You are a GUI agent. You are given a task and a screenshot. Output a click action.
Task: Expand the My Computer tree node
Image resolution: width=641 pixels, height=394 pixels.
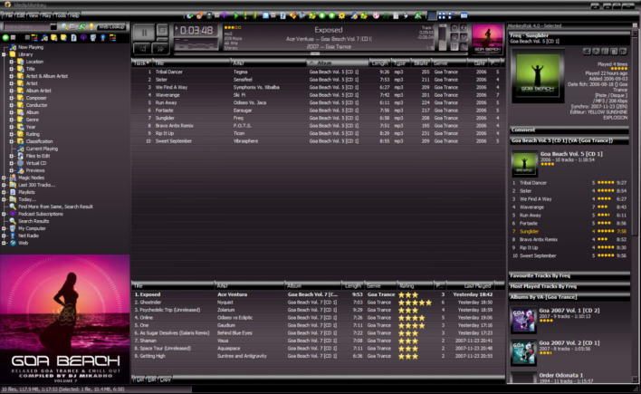pos(5,228)
